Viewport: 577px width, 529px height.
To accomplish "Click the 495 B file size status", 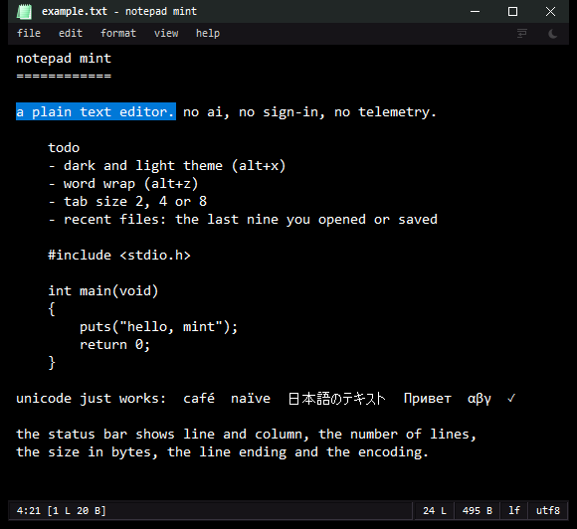I will pyautogui.click(x=477, y=511).
